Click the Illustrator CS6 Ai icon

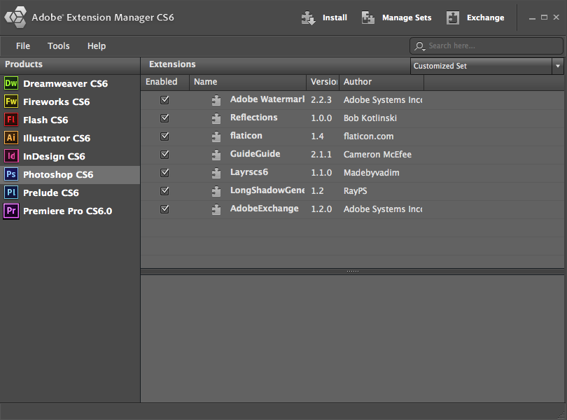[11, 138]
